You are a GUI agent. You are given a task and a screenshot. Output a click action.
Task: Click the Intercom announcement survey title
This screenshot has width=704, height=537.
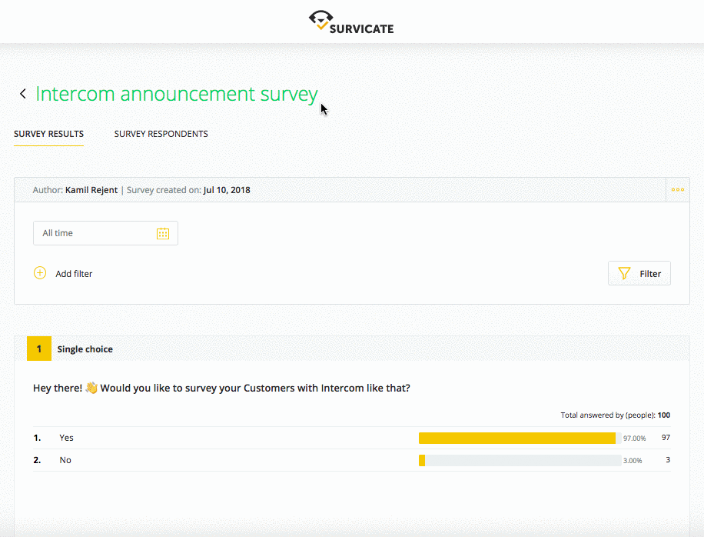coord(177,94)
